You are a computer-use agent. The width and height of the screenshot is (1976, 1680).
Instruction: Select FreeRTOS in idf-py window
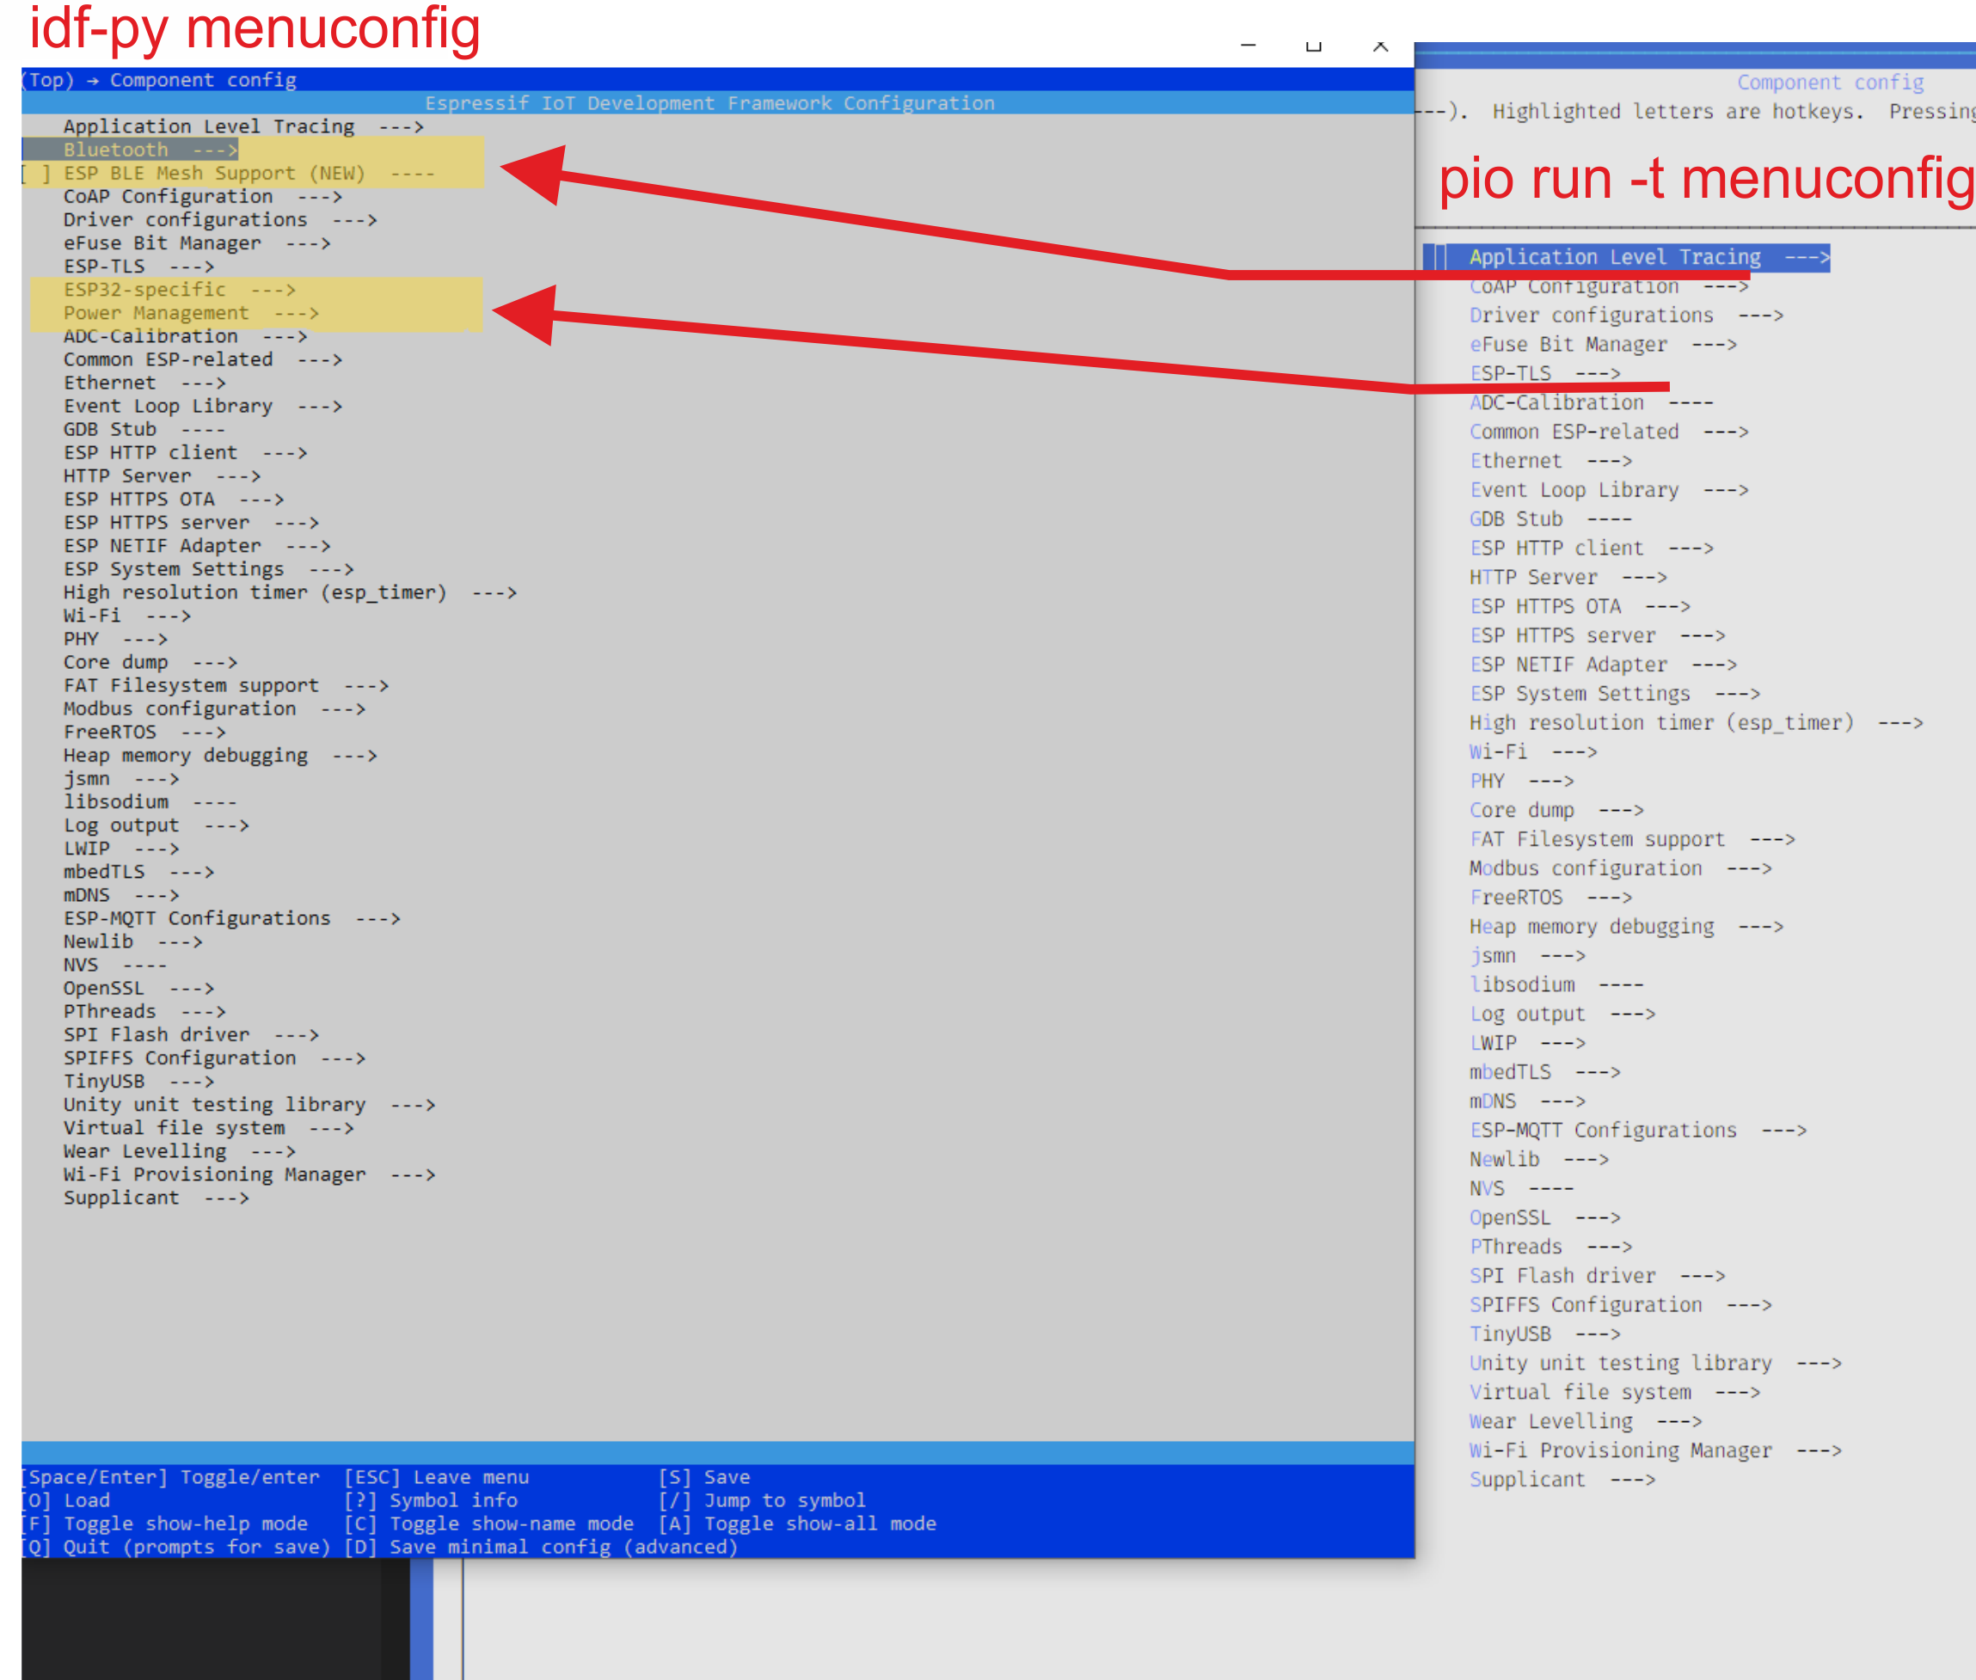point(144,733)
